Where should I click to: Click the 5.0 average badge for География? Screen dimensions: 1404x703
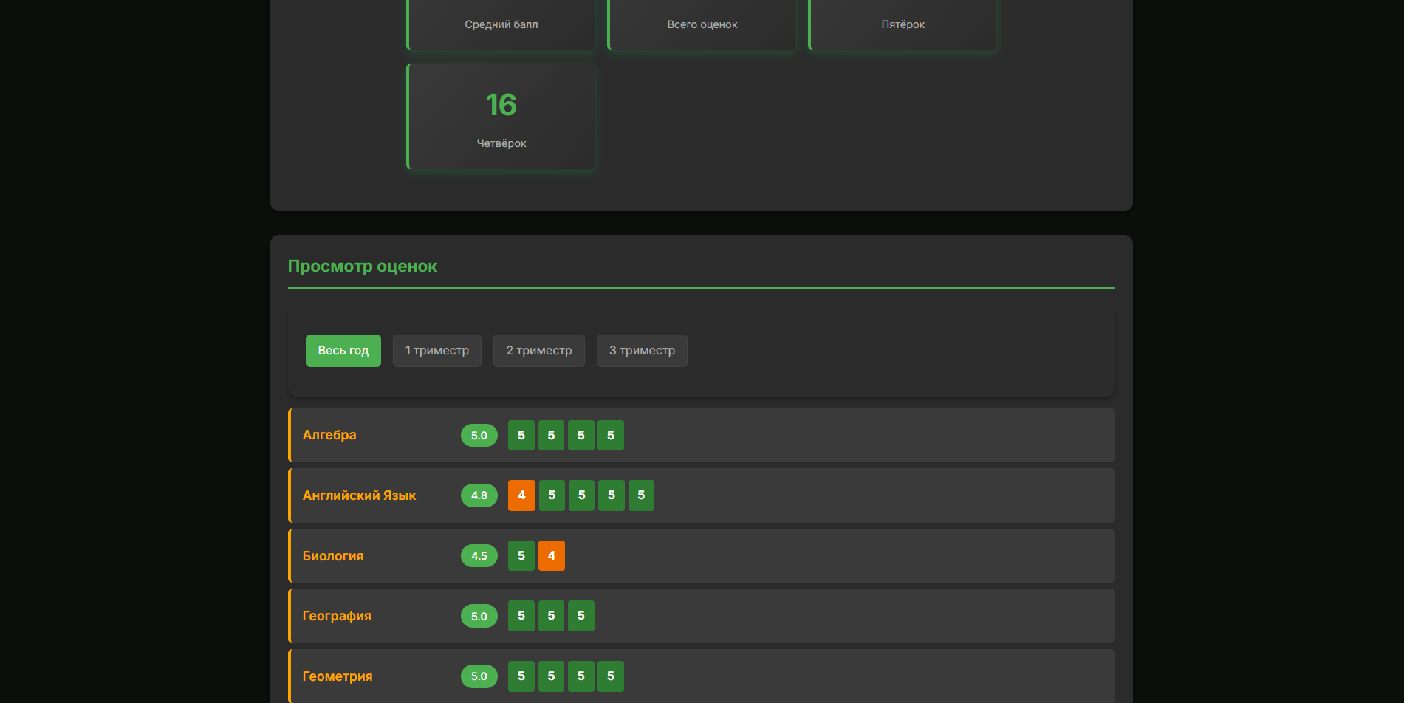pos(479,616)
